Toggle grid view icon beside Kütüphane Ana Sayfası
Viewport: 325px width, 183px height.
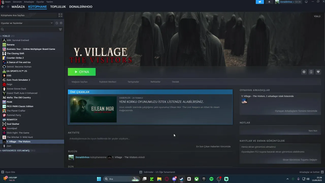click(60, 15)
